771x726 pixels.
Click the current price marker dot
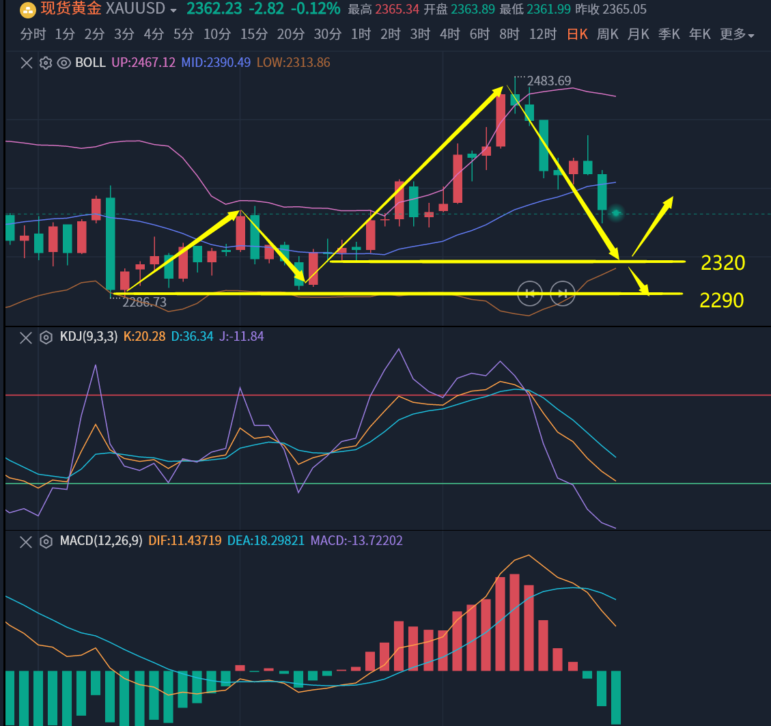click(x=616, y=213)
